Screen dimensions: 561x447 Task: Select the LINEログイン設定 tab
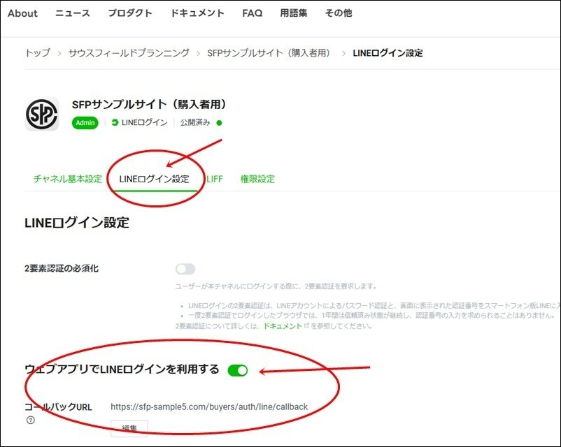(154, 179)
